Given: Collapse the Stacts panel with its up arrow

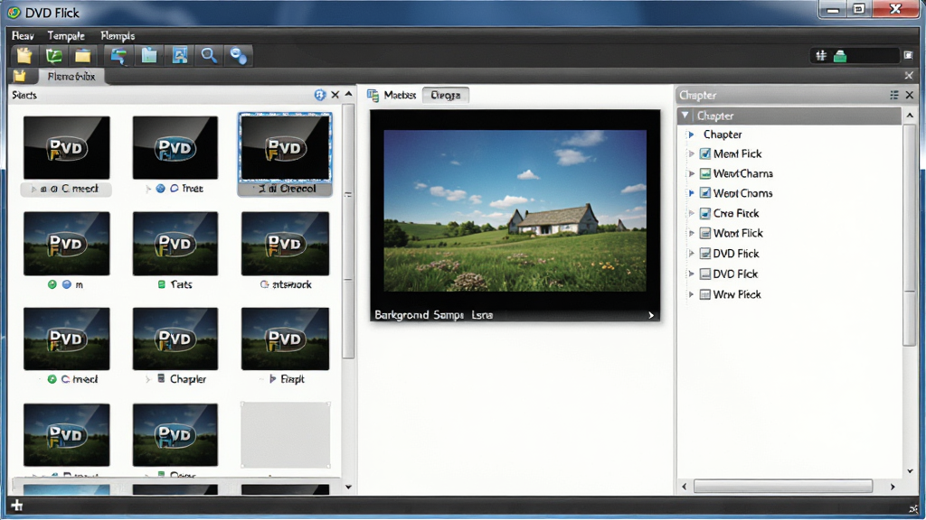Looking at the screenshot, I should [348, 94].
